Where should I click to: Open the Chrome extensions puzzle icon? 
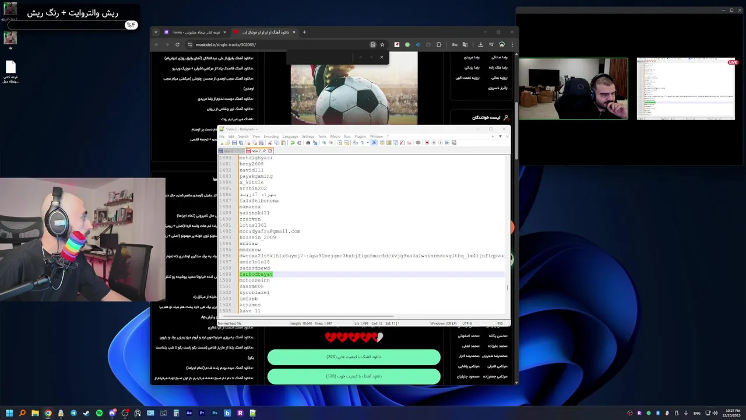[439, 44]
